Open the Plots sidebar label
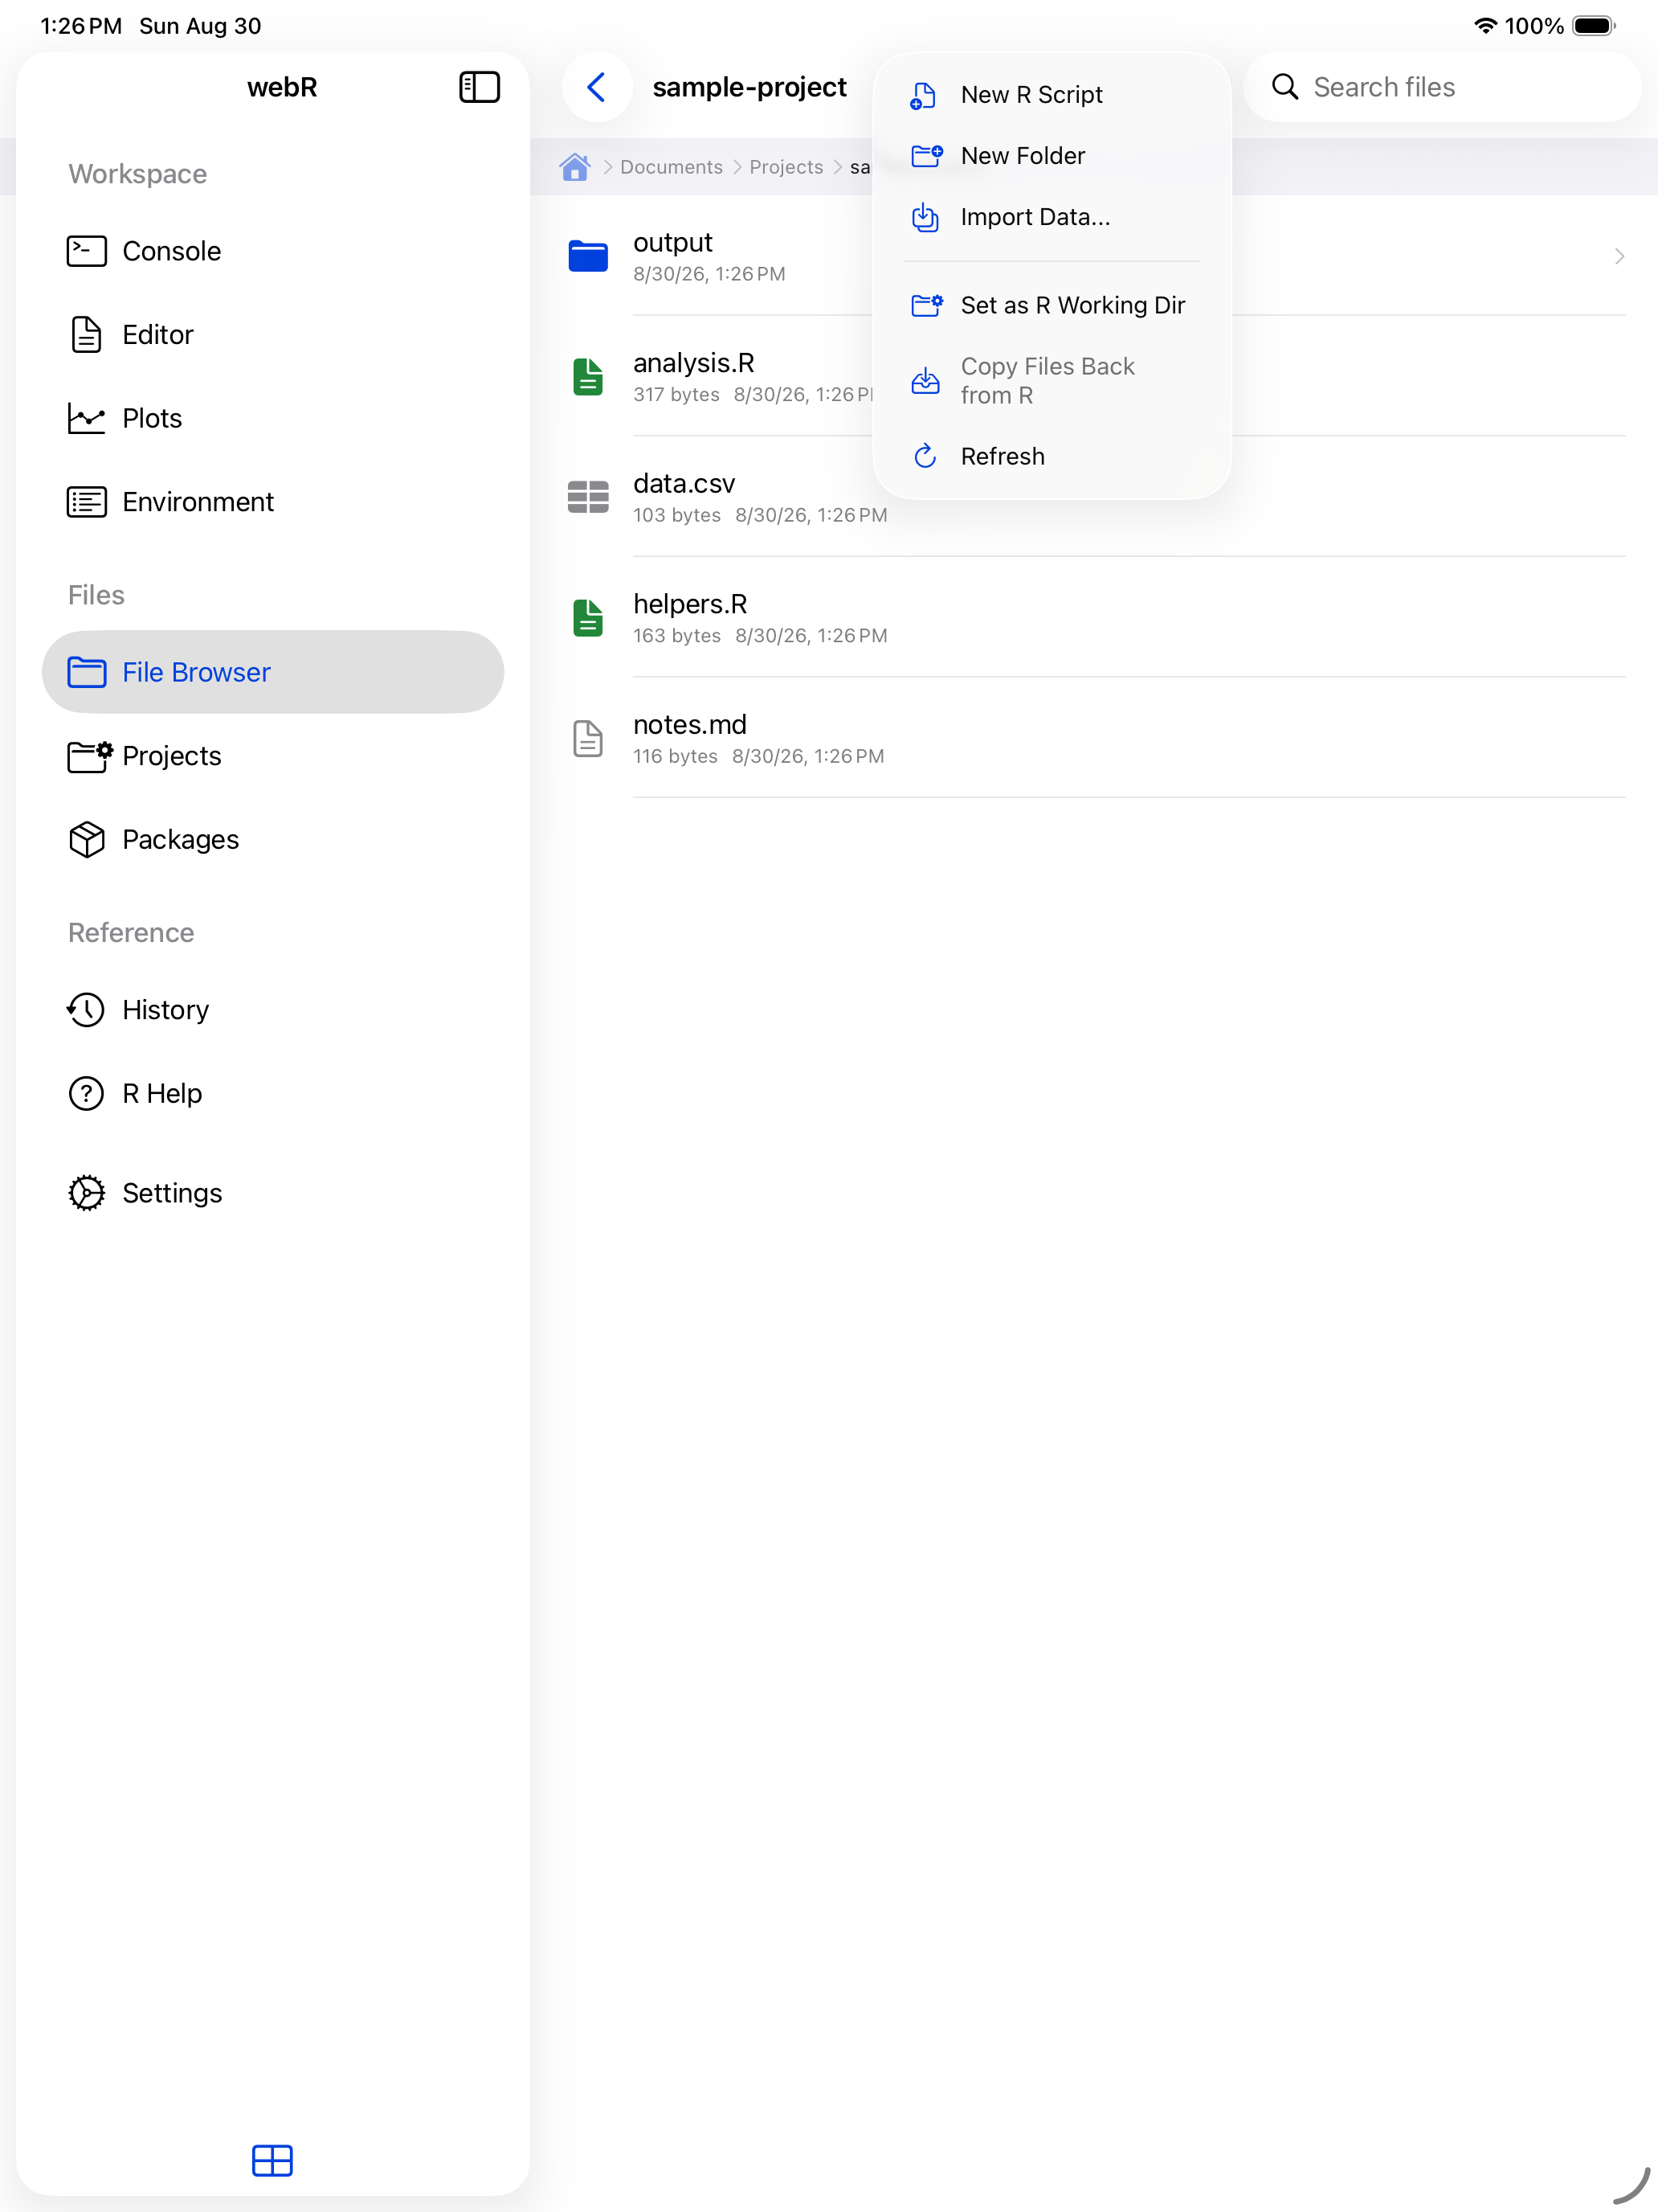This screenshot has height=2212, width=1658. pos(152,418)
